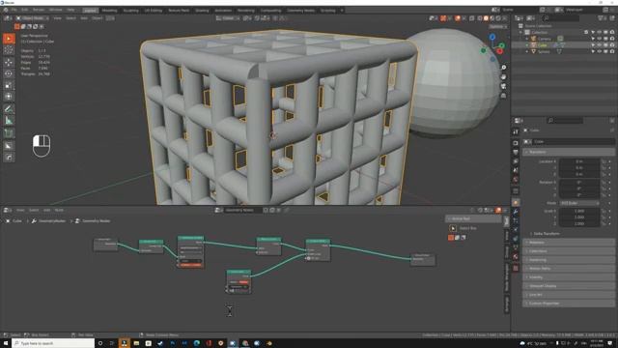Toggle viewport overlays
The image size is (618, 348).
(x=458, y=18)
